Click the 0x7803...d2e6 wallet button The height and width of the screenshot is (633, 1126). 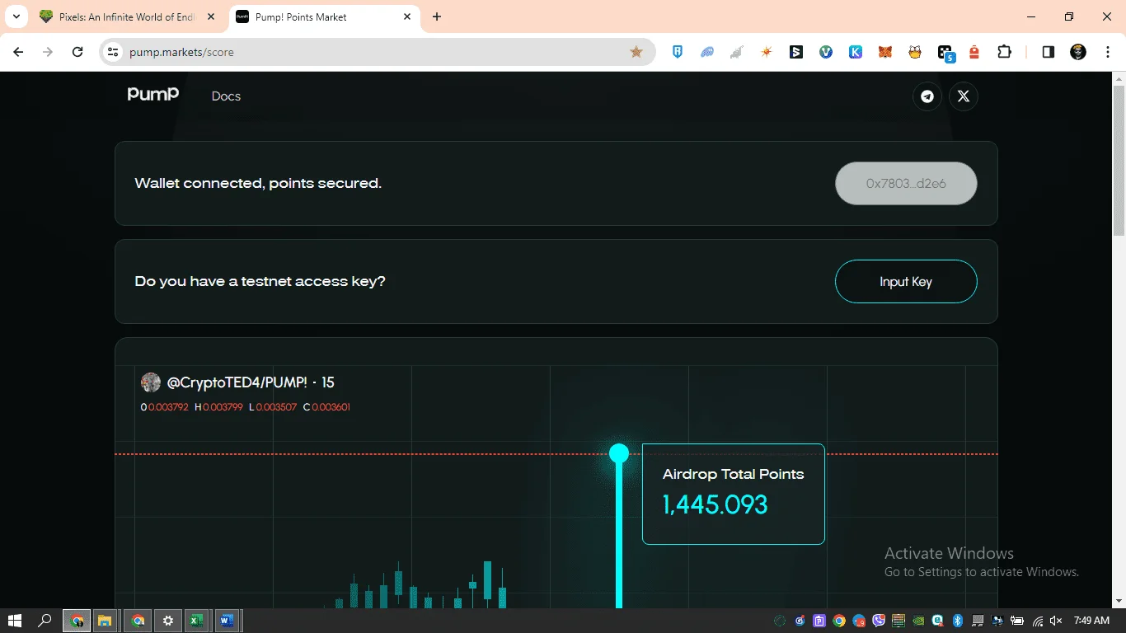click(x=906, y=184)
